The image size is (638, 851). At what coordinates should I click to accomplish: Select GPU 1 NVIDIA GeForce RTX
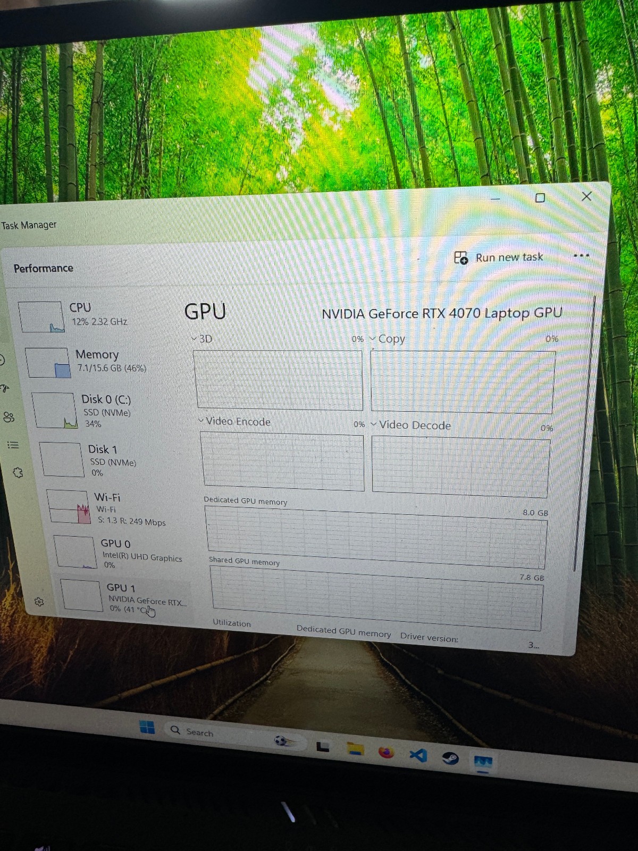pyautogui.click(x=125, y=598)
